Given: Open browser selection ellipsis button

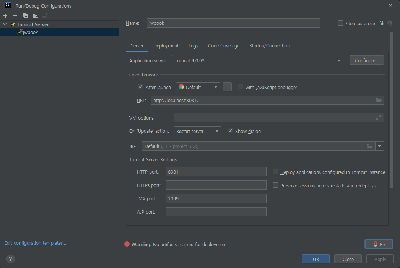Looking at the screenshot, I should click(x=227, y=87).
